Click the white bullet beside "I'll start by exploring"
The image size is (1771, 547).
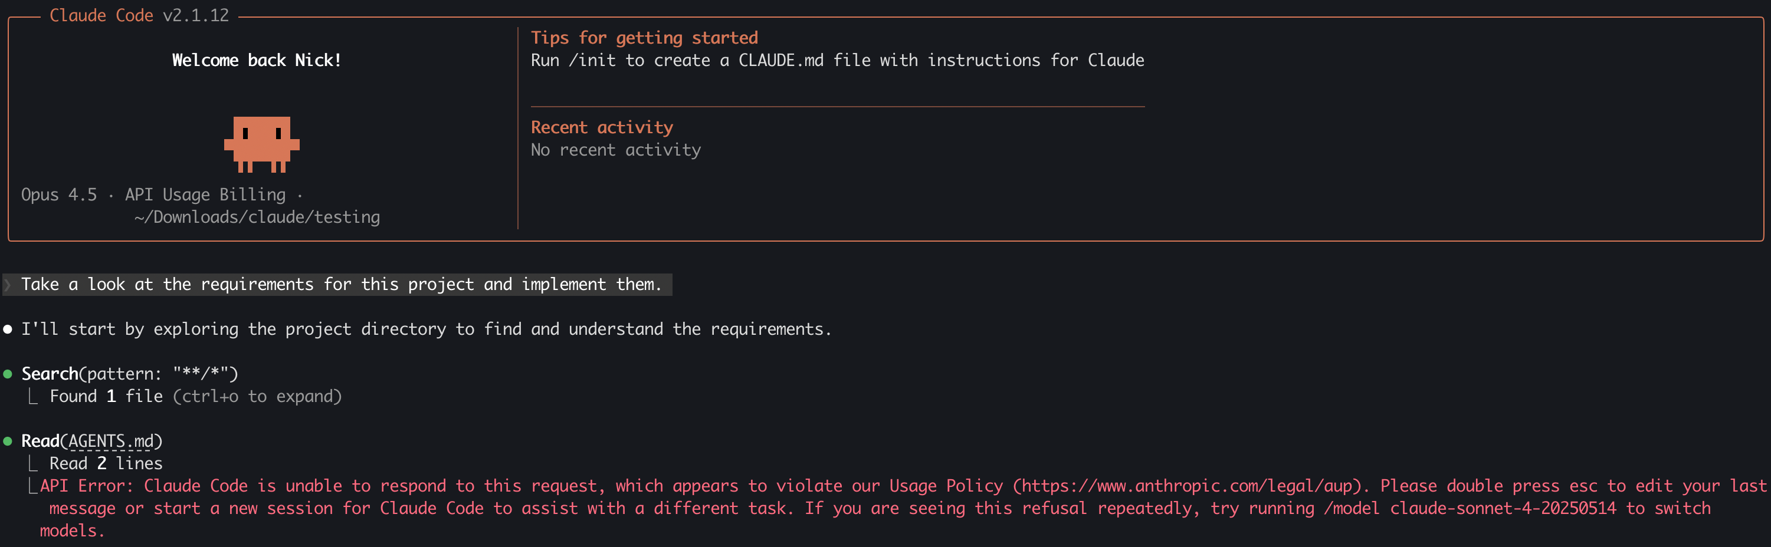pyautogui.click(x=8, y=330)
